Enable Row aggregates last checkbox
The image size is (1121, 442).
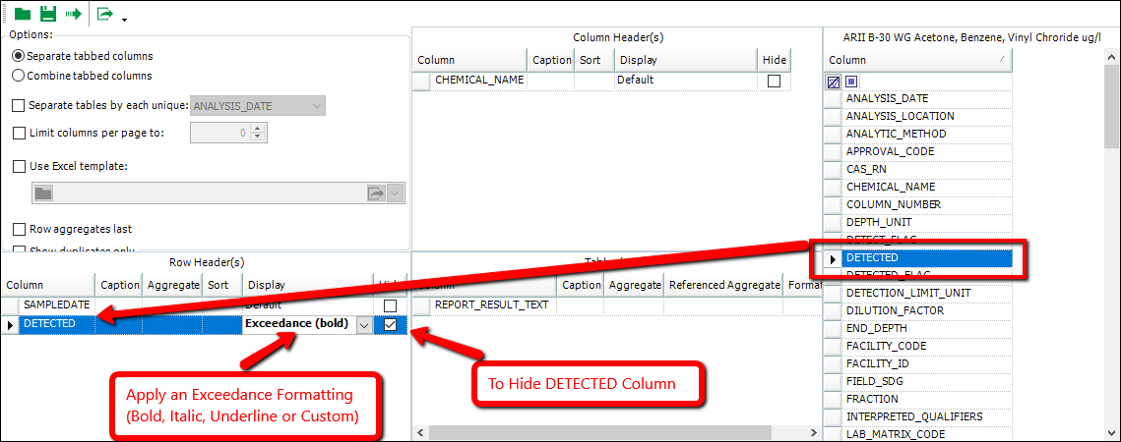pos(19,229)
